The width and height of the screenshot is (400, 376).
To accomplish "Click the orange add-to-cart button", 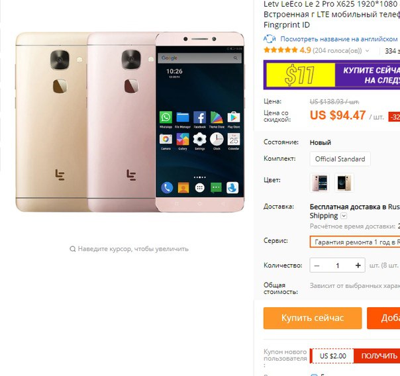I will [383, 318].
